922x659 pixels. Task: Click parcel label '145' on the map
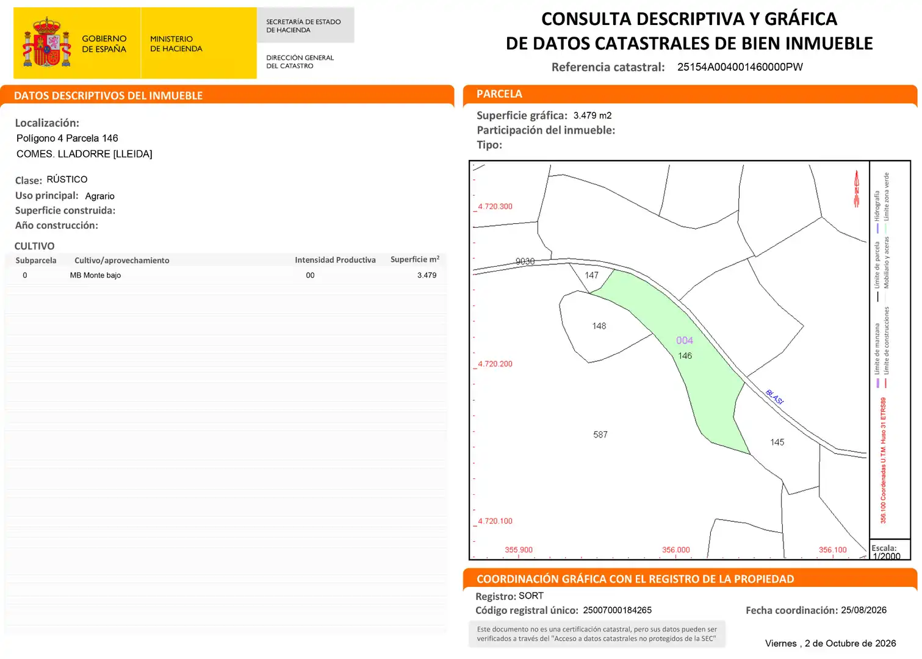click(x=777, y=442)
